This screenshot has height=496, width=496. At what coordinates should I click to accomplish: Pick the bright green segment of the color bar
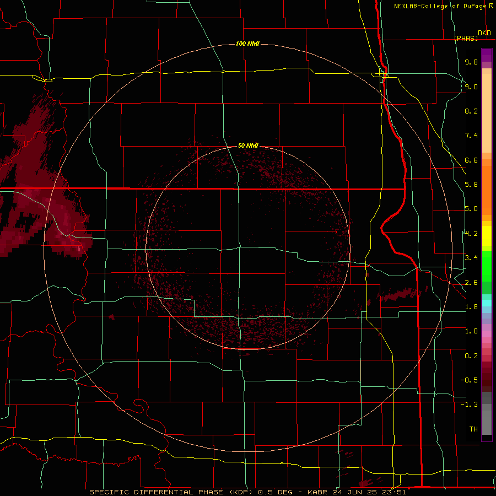click(x=487, y=266)
